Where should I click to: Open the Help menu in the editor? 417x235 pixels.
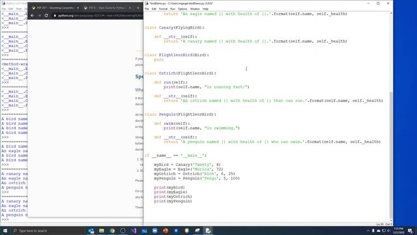click(x=205, y=8)
